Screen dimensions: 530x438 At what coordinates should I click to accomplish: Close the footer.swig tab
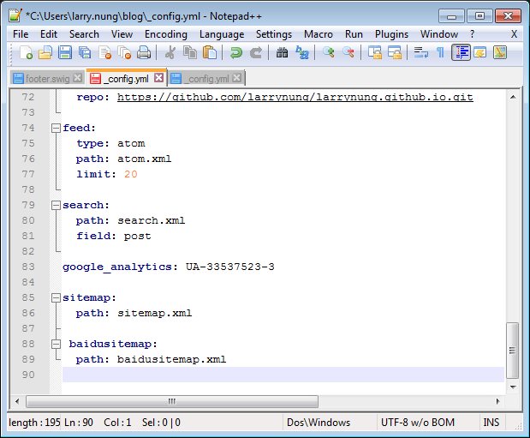(x=78, y=78)
